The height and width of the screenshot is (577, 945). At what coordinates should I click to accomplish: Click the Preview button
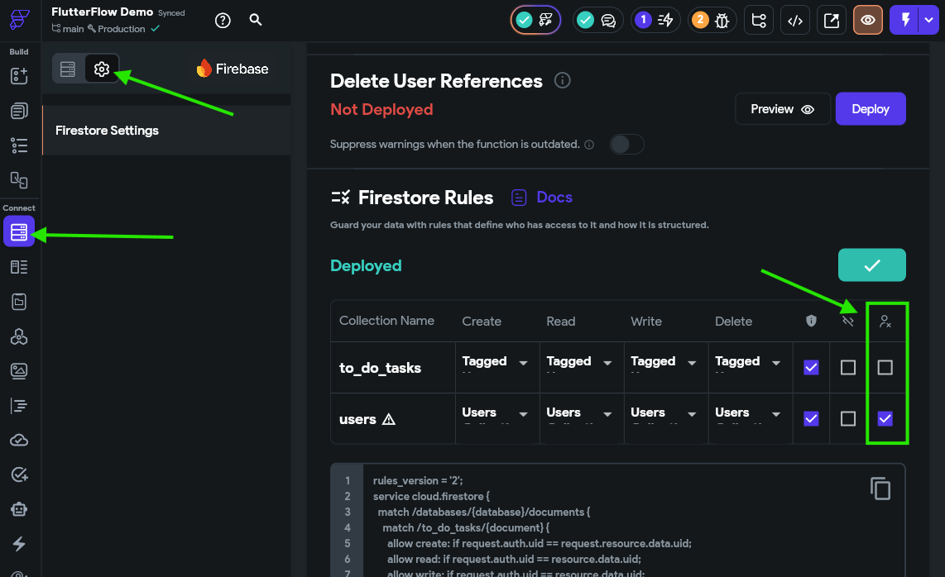coord(782,109)
